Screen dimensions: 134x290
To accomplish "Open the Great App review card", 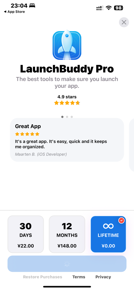I will pos(67,140).
